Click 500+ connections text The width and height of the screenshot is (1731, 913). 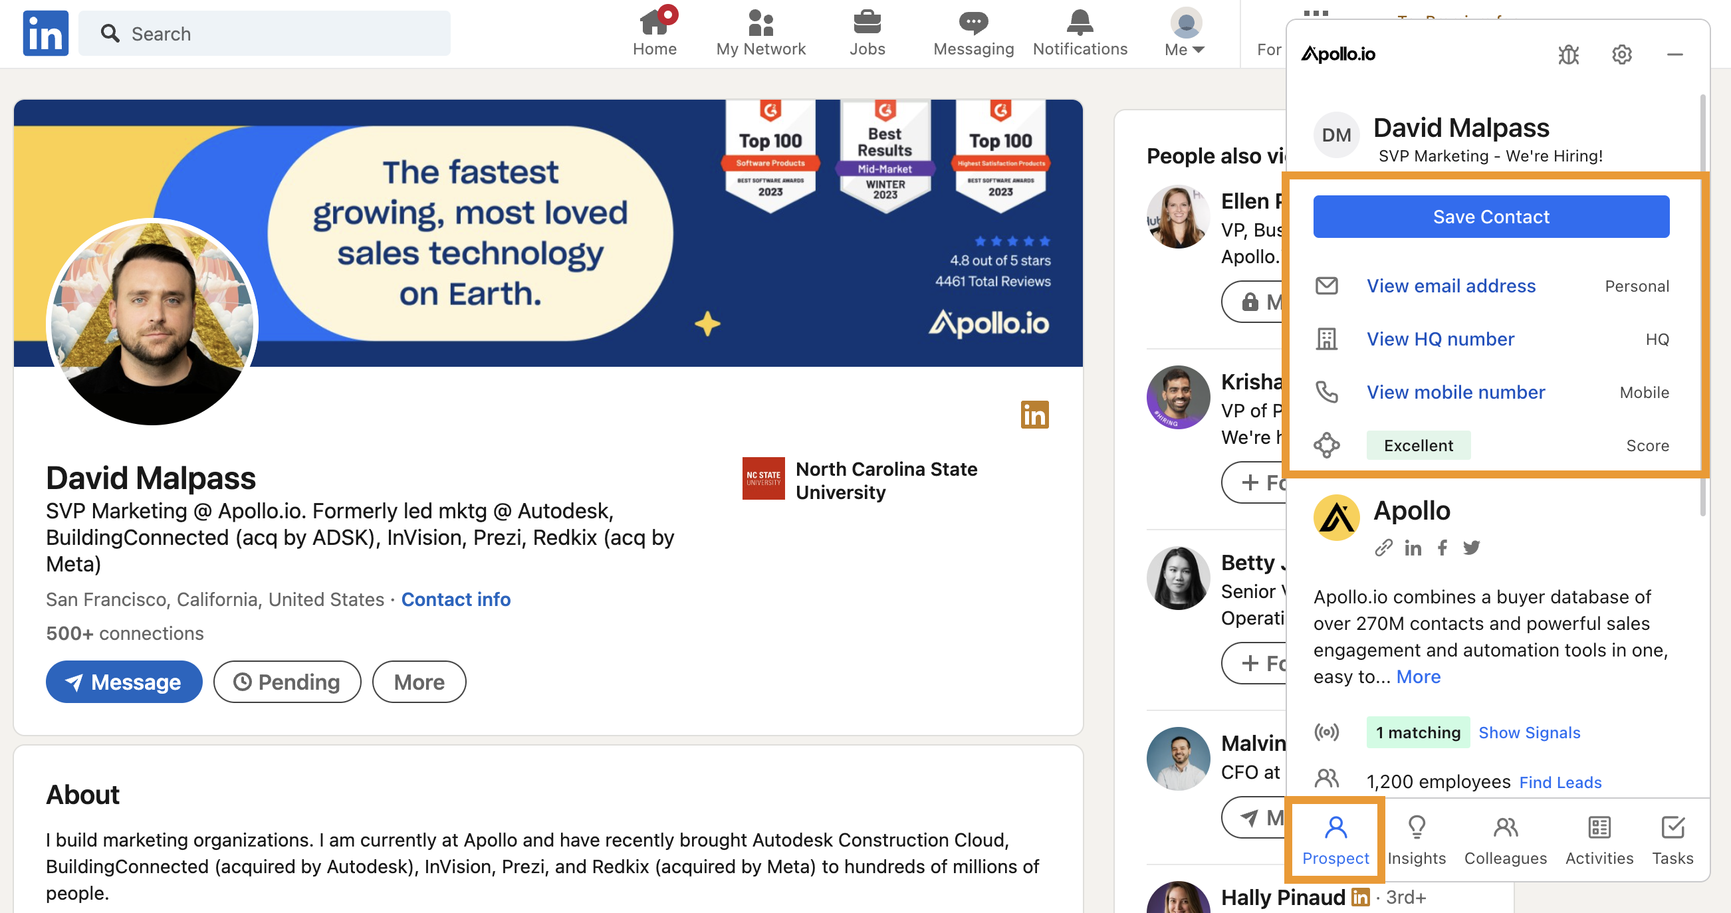point(124,633)
